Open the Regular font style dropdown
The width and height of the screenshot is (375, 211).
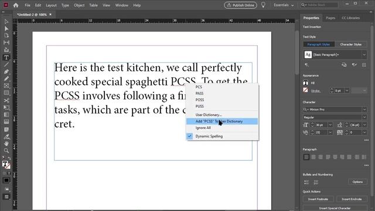(364, 117)
